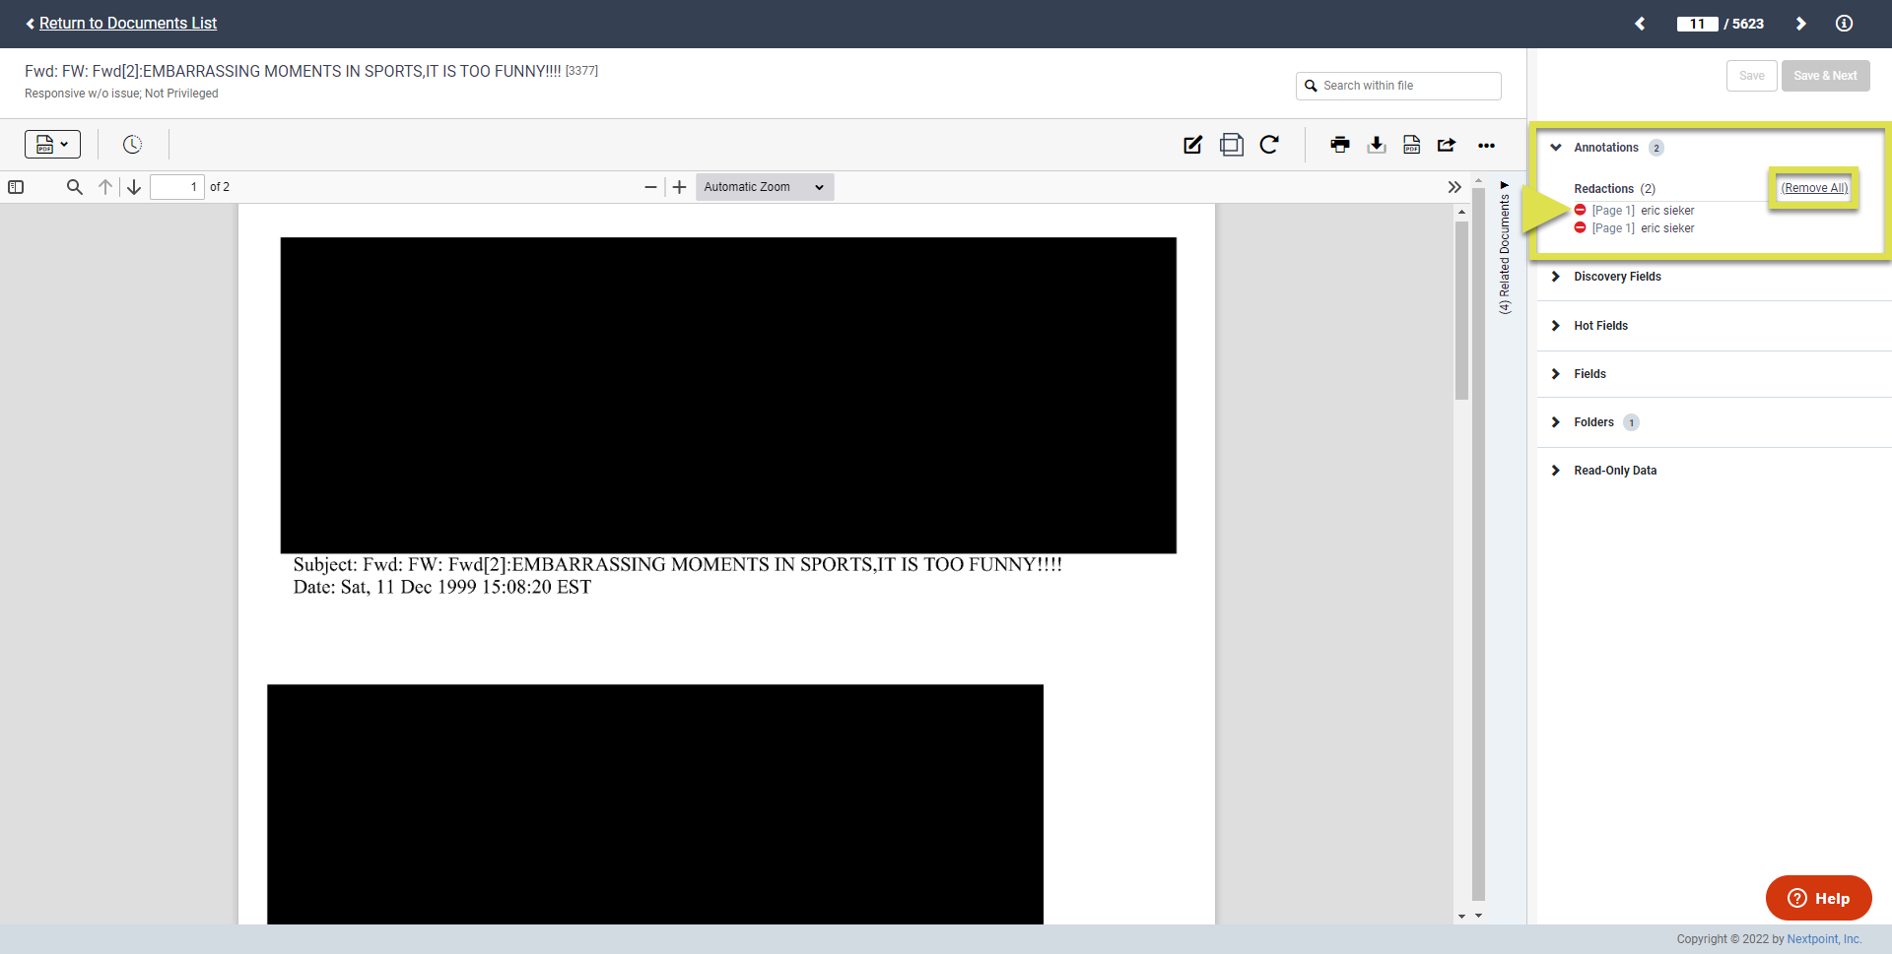The height and width of the screenshot is (954, 1892).
Task: Click the page number input field
Action: click(177, 187)
